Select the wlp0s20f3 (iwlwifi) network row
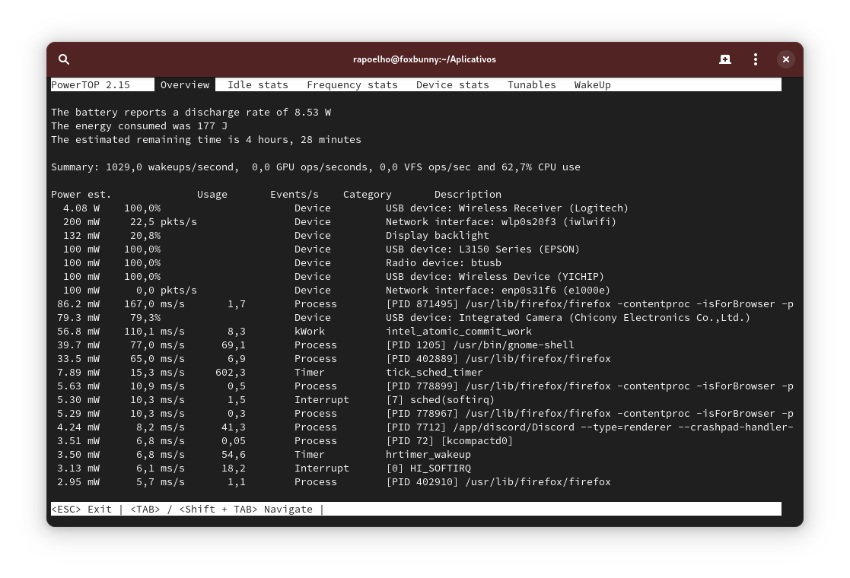Image resolution: width=850 pixels, height=578 pixels. 339,221
